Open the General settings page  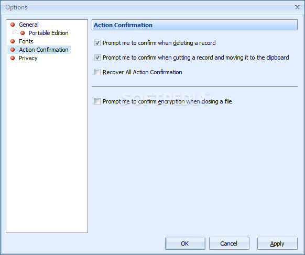click(29, 25)
